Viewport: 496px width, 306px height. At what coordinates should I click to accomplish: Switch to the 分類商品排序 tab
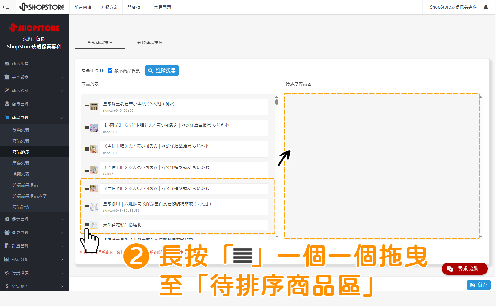point(150,43)
